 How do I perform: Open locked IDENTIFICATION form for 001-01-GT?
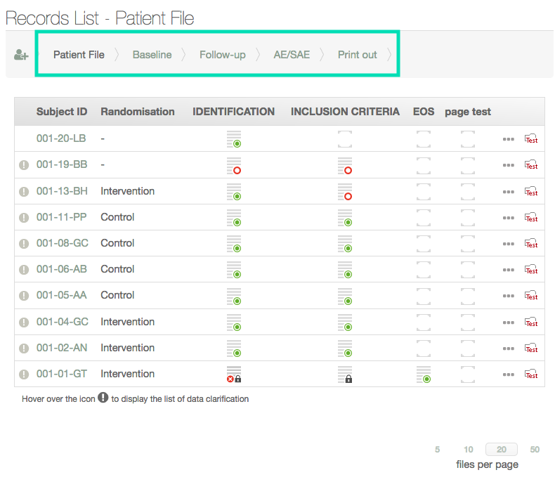(x=234, y=374)
